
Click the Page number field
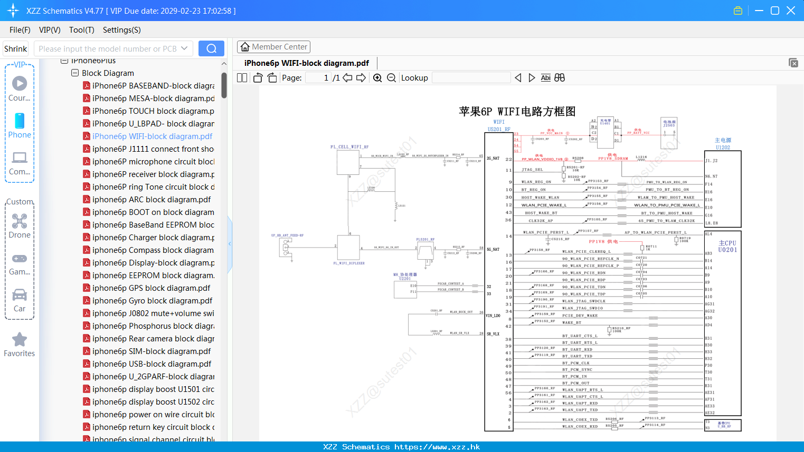[318, 77]
